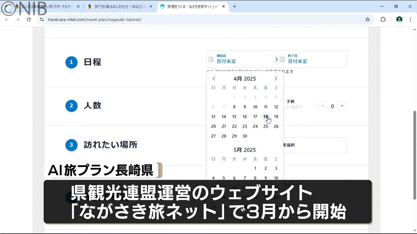Click April 24 in the date picker
This screenshot has width=417, height=234.
coord(255,127)
